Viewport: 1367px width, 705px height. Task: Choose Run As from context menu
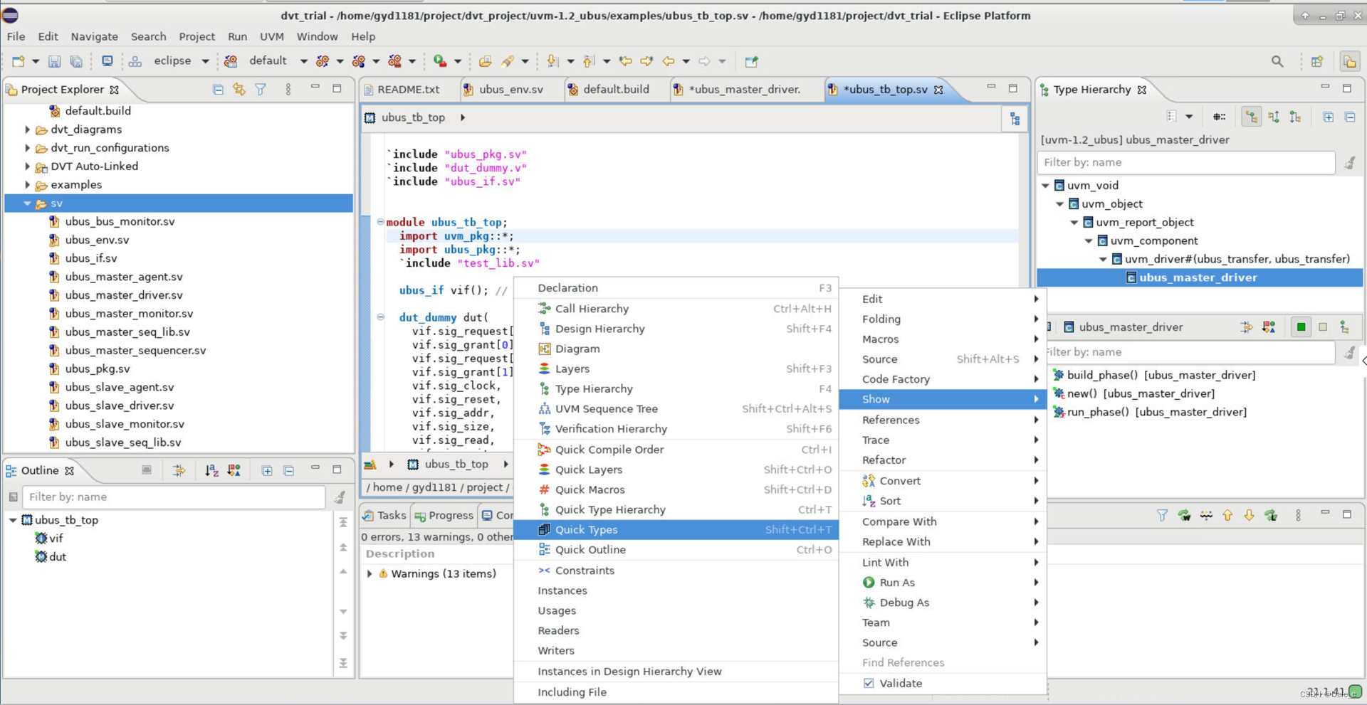pyautogui.click(x=943, y=582)
